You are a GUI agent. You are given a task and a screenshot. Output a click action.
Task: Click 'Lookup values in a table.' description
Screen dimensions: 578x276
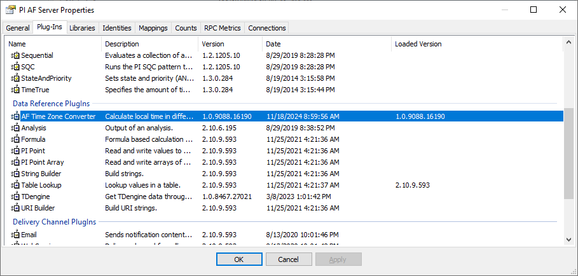click(x=142, y=185)
